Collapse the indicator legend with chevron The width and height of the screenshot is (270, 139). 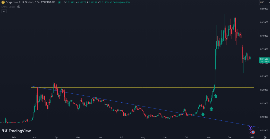[4, 11]
